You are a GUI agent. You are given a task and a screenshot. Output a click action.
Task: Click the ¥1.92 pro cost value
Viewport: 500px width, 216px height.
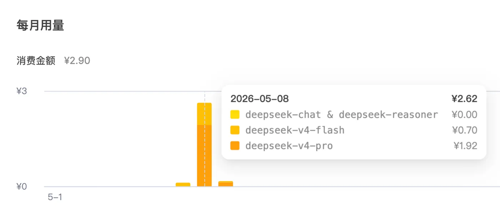coord(465,146)
